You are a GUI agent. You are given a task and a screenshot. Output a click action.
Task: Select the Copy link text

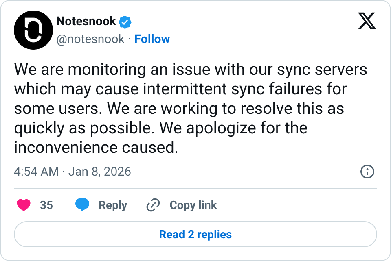click(193, 205)
